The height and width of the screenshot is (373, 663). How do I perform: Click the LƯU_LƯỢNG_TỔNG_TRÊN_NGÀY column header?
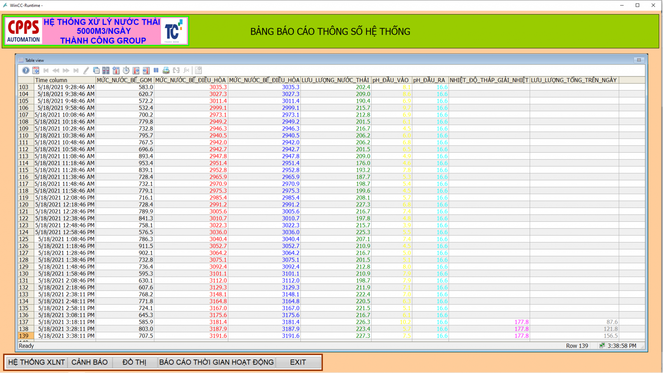(574, 80)
